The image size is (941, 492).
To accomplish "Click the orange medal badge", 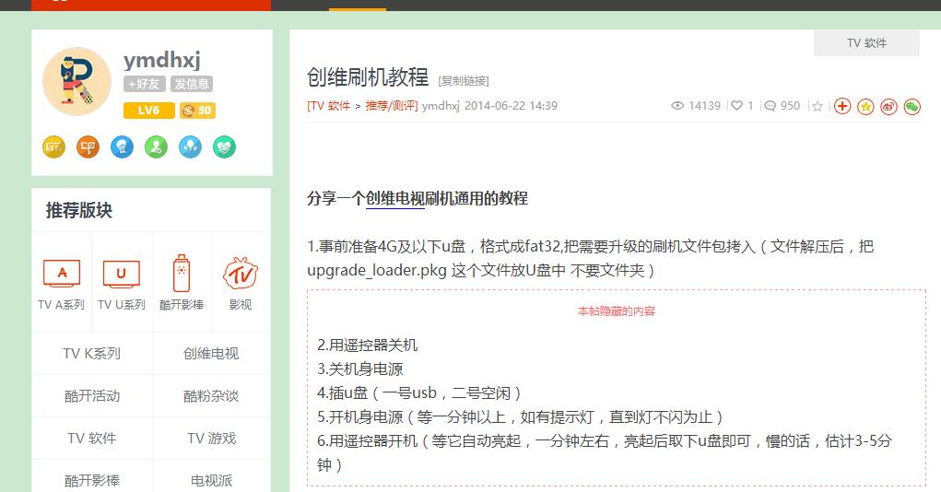I will [x=88, y=147].
